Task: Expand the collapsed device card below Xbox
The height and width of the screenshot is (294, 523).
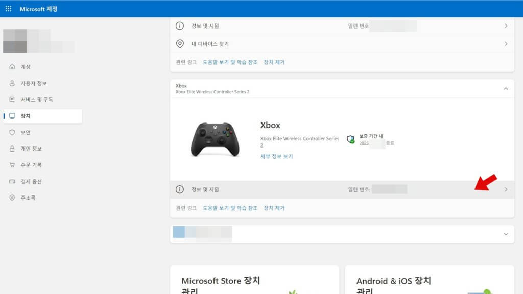Action: (506, 234)
